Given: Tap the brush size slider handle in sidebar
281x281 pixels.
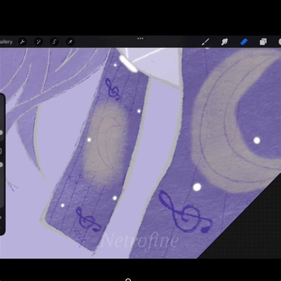Looking at the screenshot, I should click(x=1, y=133).
